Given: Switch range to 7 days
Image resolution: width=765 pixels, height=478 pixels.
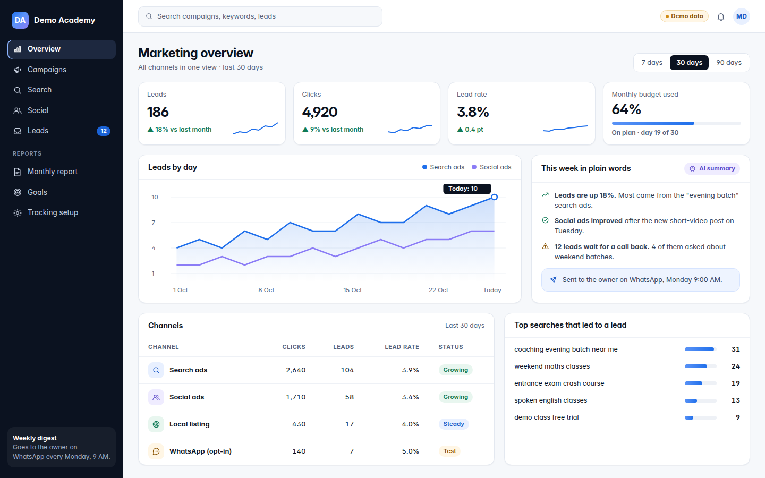Looking at the screenshot, I should tap(652, 63).
